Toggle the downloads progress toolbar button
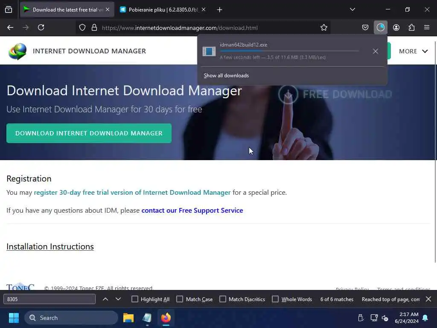The height and width of the screenshot is (328, 437). (x=380, y=27)
